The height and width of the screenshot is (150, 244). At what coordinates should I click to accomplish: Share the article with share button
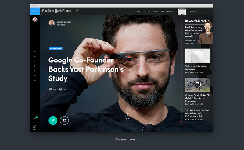click(x=64, y=120)
